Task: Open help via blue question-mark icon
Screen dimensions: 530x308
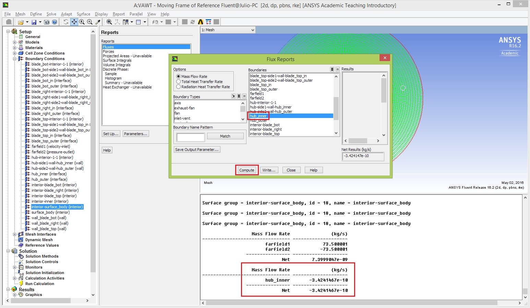Action: [x=55, y=22]
